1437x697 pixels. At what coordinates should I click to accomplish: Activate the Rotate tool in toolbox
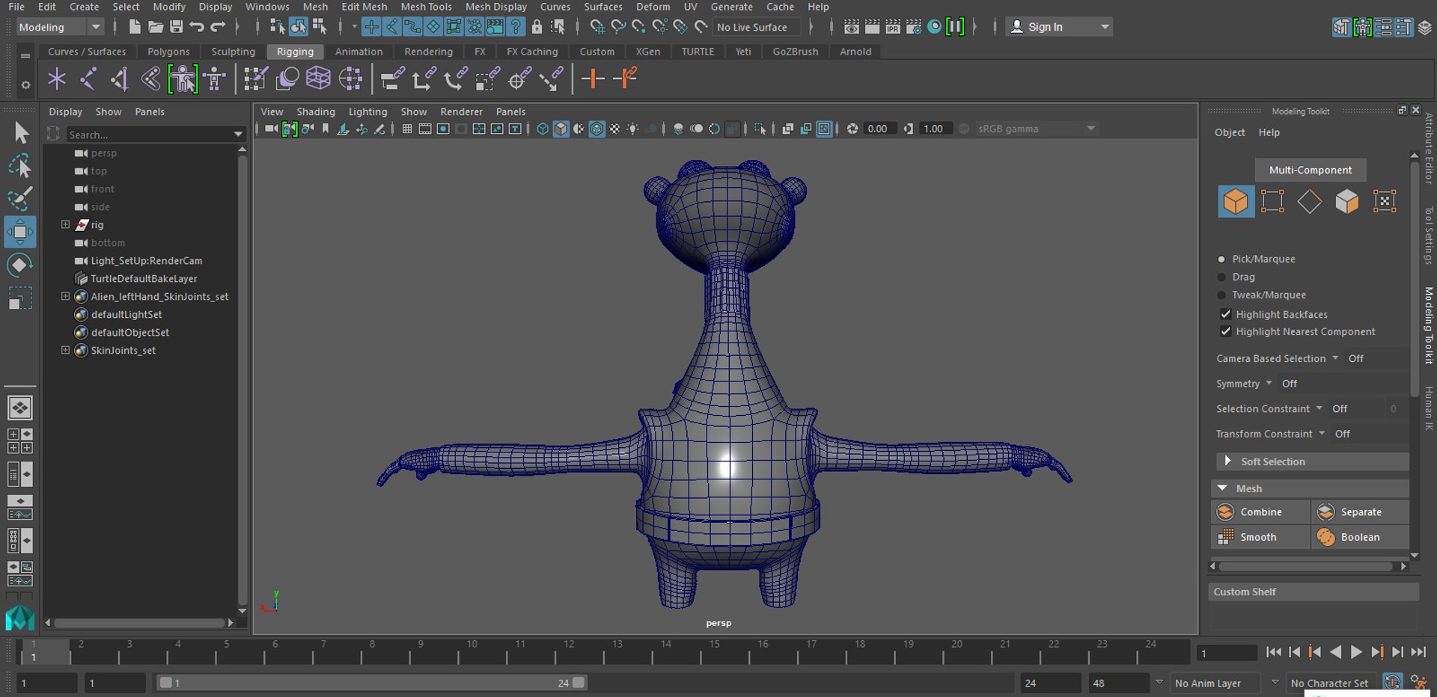coord(20,265)
